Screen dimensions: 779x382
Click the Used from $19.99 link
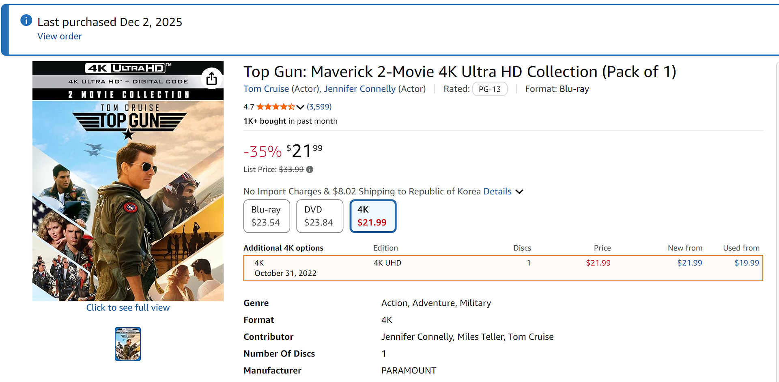coord(747,263)
